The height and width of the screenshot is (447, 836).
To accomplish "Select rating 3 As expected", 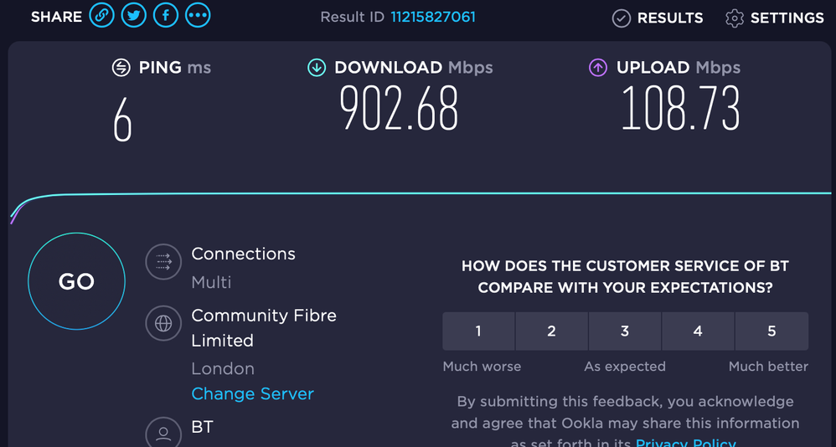I will click(x=625, y=331).
